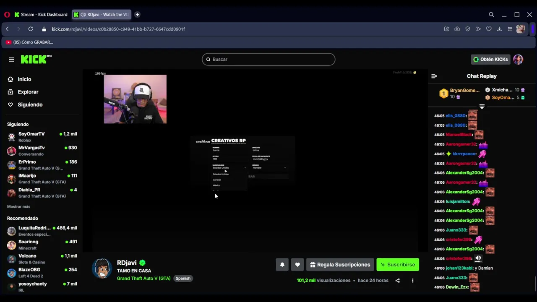Image resolution: width=537 pixels, height=302 pixels.
Task: Click the Suscribirse button
Action: 398,265
